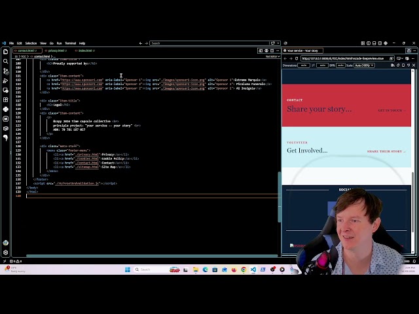Open Microsoft Edge from the taskbar
The width and height of the screenshot is (419, 314).
(205, 270)
